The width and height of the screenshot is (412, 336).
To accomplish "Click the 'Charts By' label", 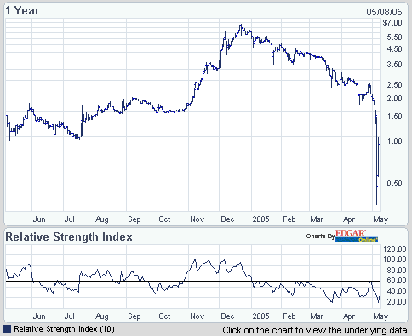I will point(320,236).
